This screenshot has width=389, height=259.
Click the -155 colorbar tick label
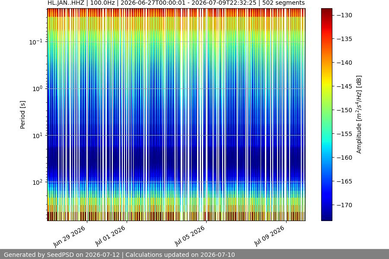tap(344, 134)
